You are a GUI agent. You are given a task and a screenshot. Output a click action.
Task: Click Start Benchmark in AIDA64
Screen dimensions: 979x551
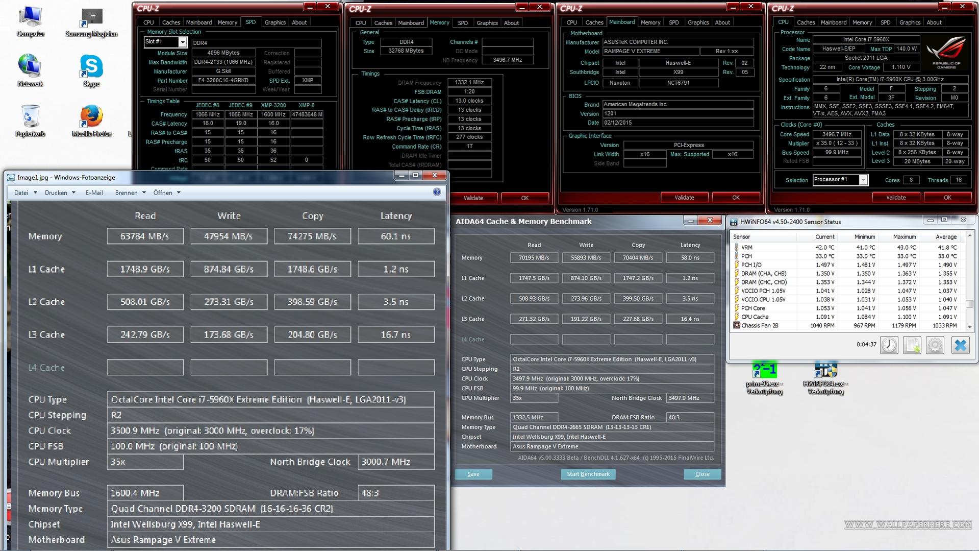click(588, 474)
